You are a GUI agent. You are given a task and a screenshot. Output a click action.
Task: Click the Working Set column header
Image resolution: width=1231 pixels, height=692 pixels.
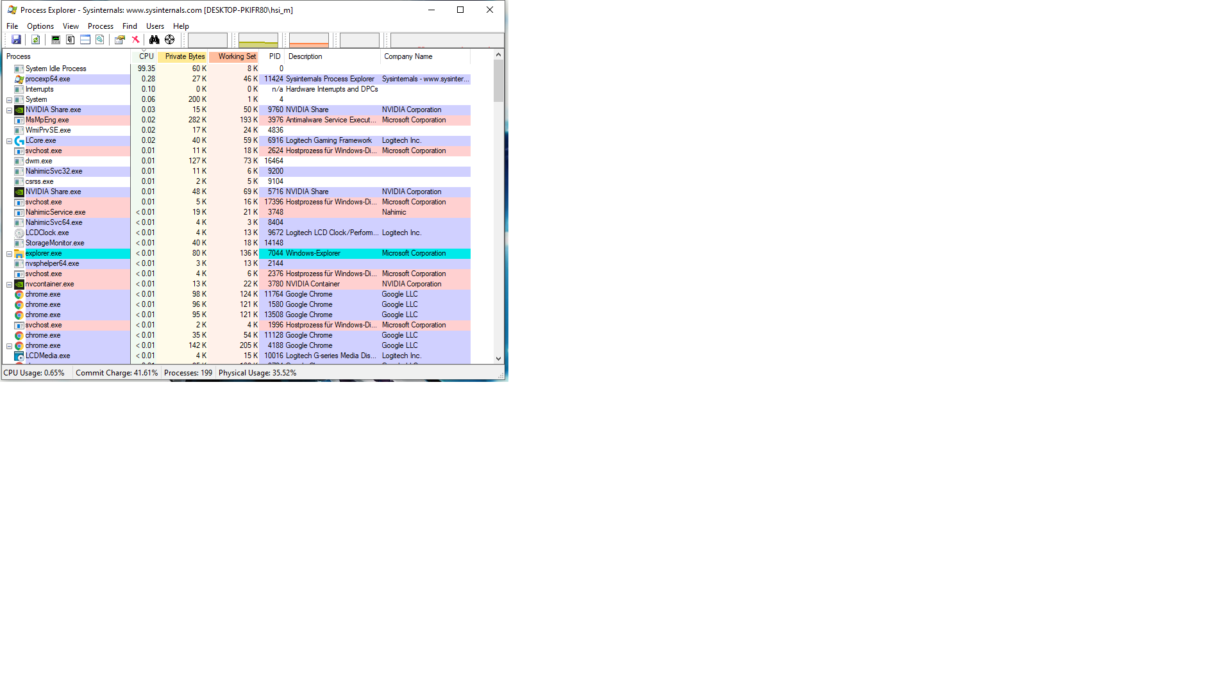[x=236, y=56]
